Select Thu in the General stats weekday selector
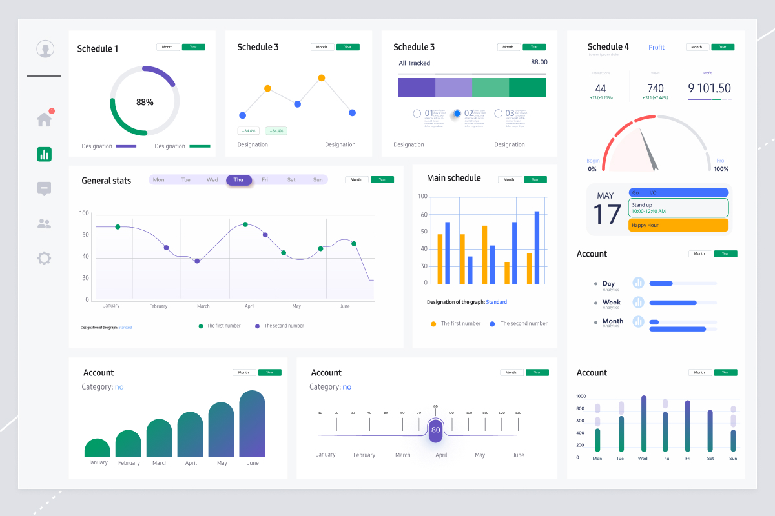Screen dimensions: 775x516 [x=239, y=180]
